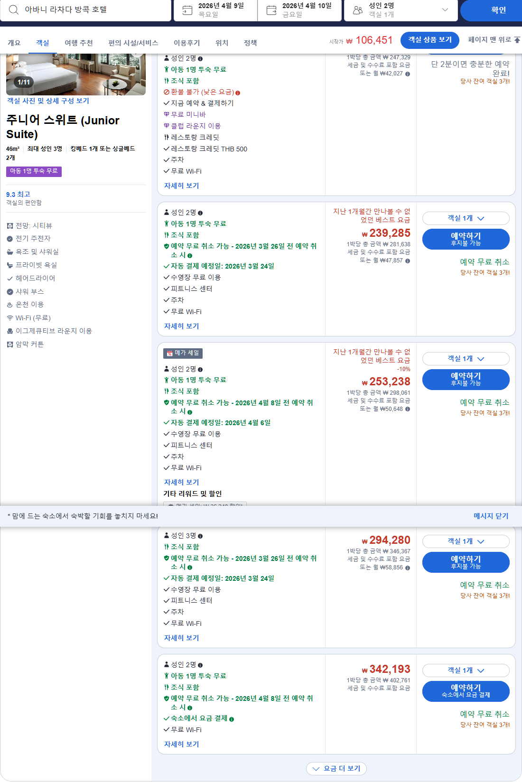Screen dimensions: 522x782
Task: Switch to the 이용후기 tab
Action: click(187, 42)
